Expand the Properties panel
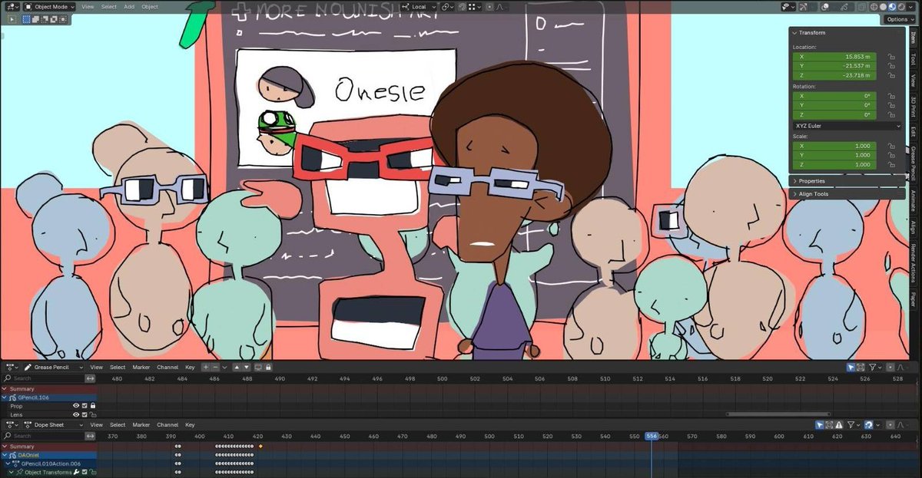The height and width of the screenshot is (478, 922). point(796,181)
